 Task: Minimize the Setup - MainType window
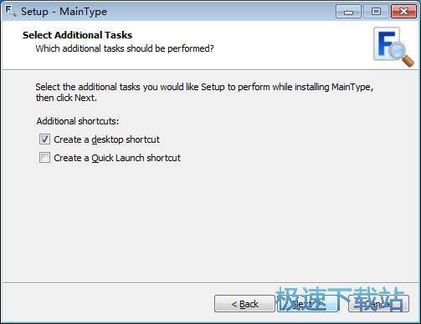click(x=348, y=12)
